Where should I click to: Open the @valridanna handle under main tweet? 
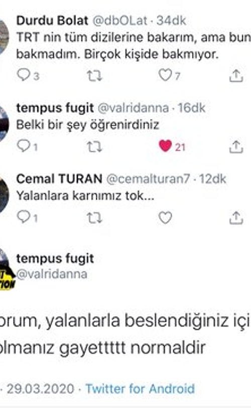[52, 274]
